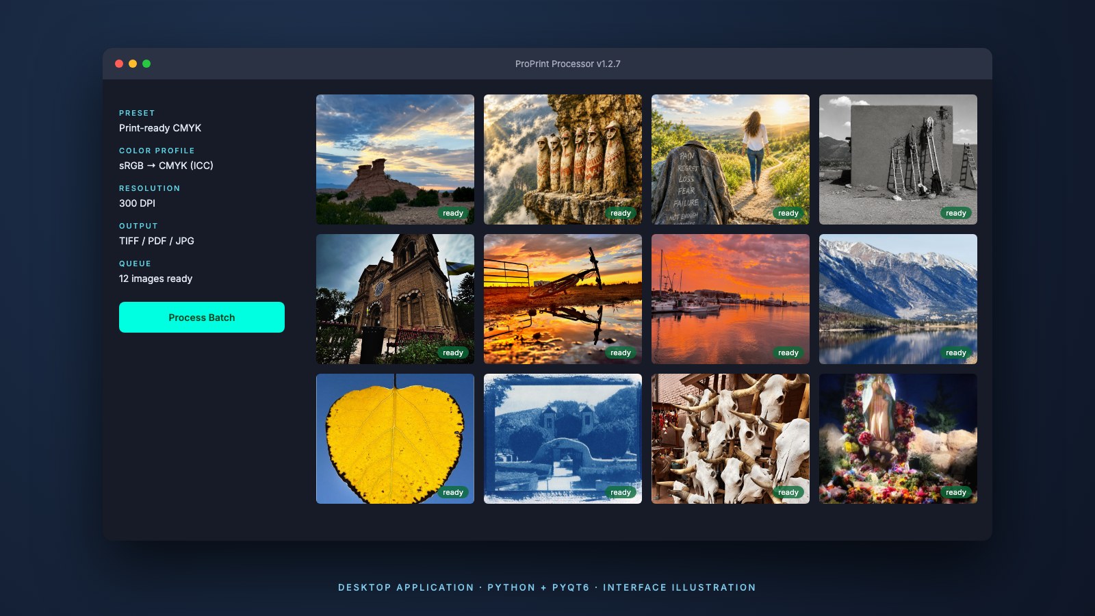Open the cliff statues above clouds thumbnail
The width and height of the screenshot is (1095, 616).
click(563, 159)
